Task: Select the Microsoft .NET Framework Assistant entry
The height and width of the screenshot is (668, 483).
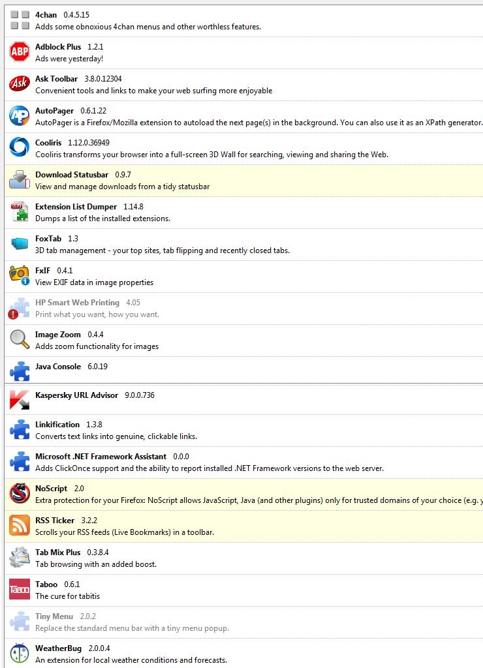Action: (x=101, y=457)
